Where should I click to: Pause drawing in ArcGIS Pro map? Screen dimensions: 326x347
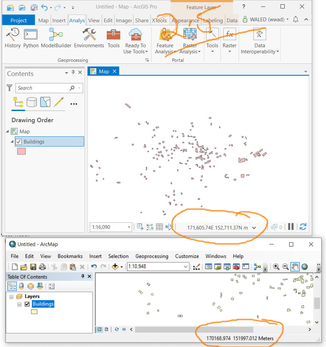coord(291,226)
